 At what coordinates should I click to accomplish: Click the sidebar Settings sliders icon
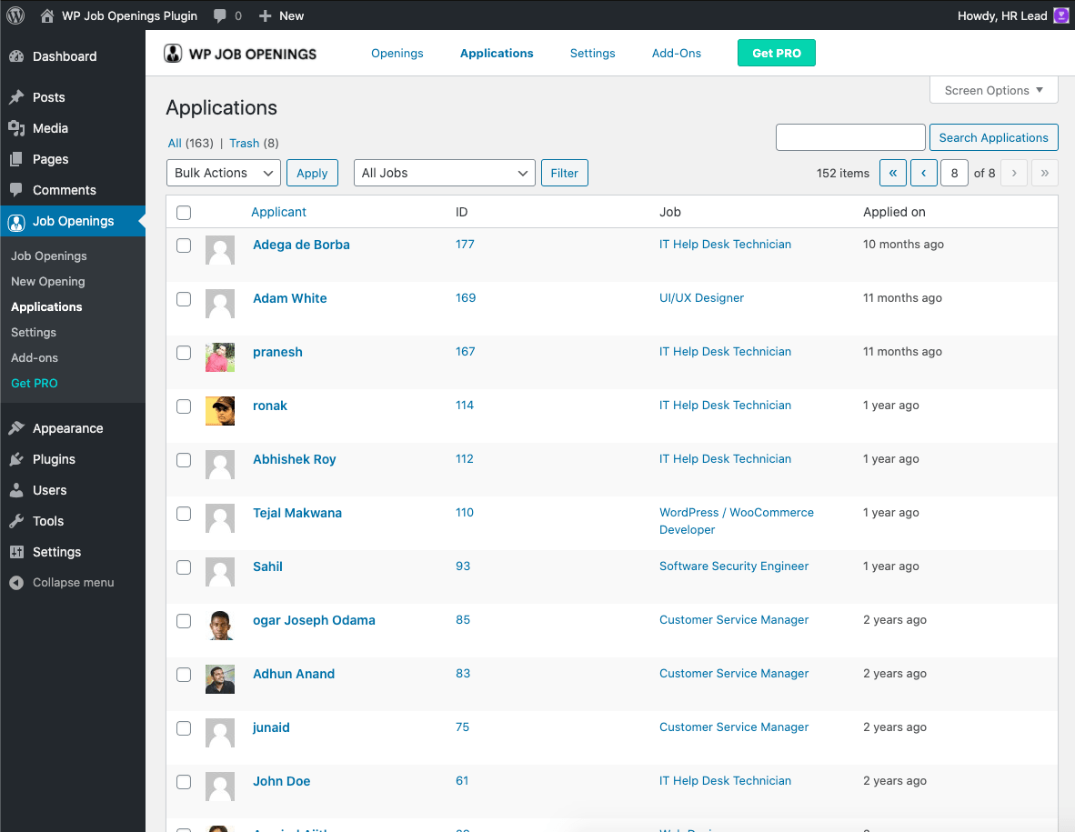click(16, 552)
